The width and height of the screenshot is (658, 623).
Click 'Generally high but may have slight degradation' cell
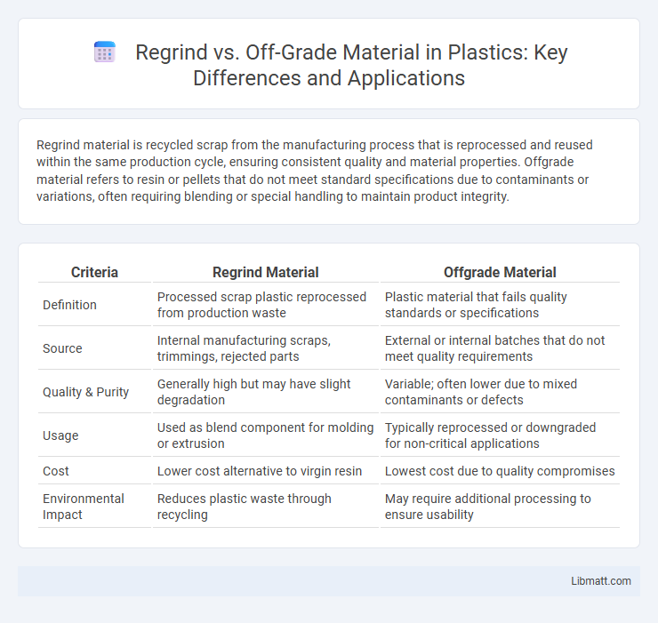(x=254, y=392)
